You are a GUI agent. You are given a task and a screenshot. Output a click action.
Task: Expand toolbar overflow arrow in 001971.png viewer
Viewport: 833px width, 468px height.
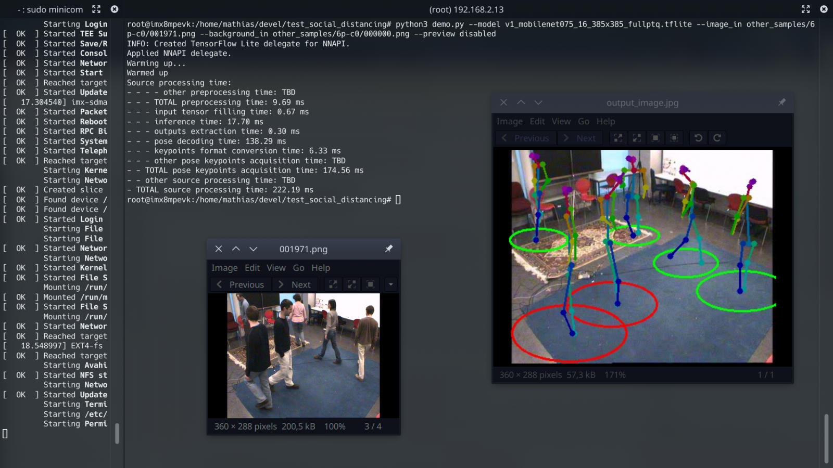tap(390, 284)
